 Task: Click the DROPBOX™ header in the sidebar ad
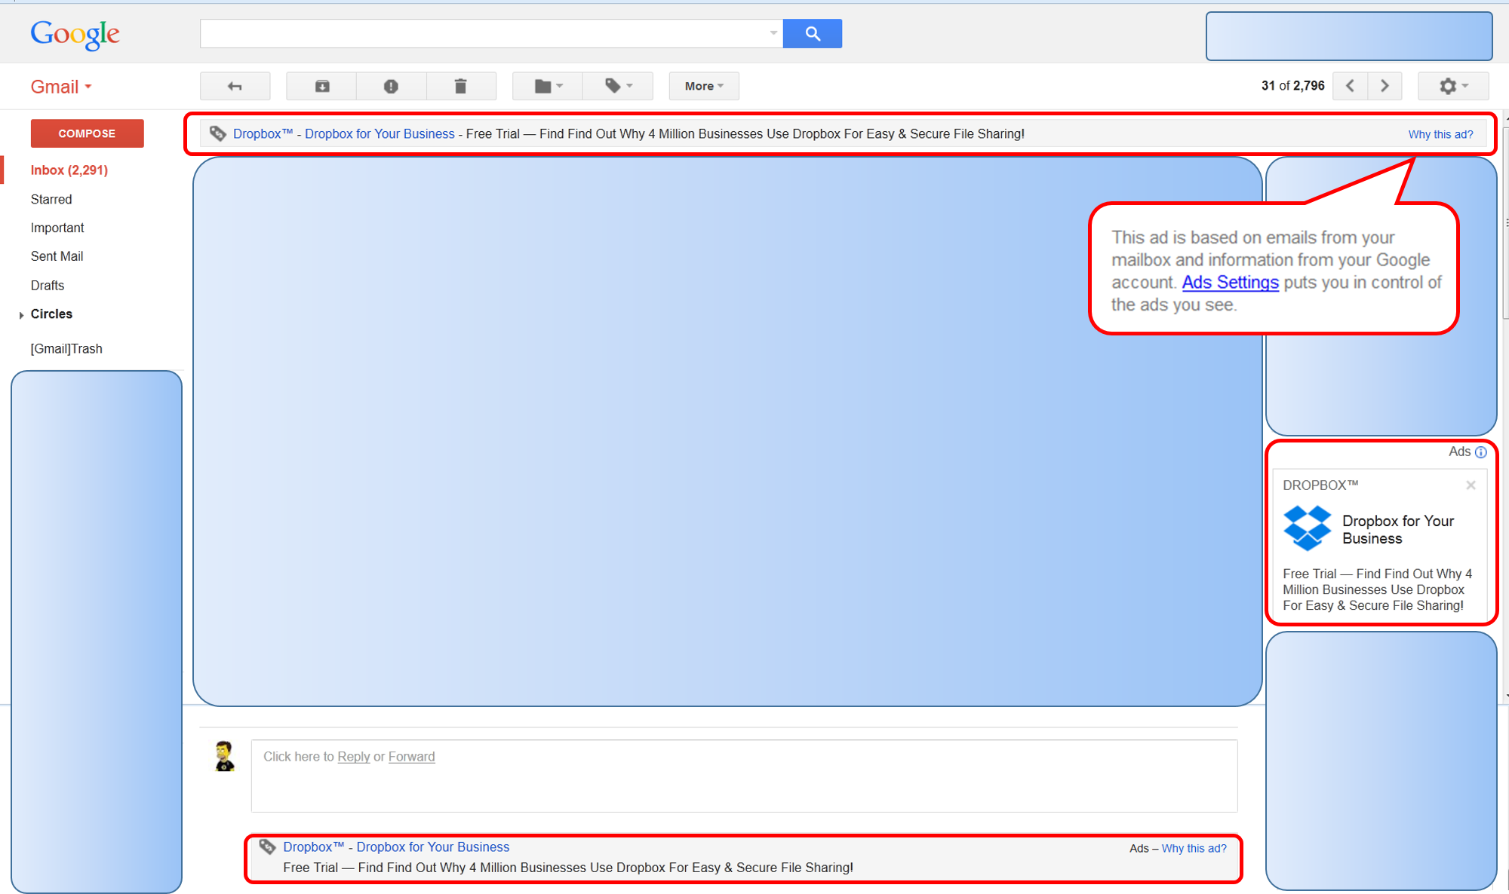[x=1320, y=485]
